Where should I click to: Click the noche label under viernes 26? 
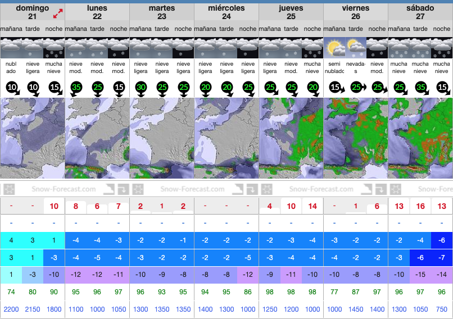pos(377,29)
